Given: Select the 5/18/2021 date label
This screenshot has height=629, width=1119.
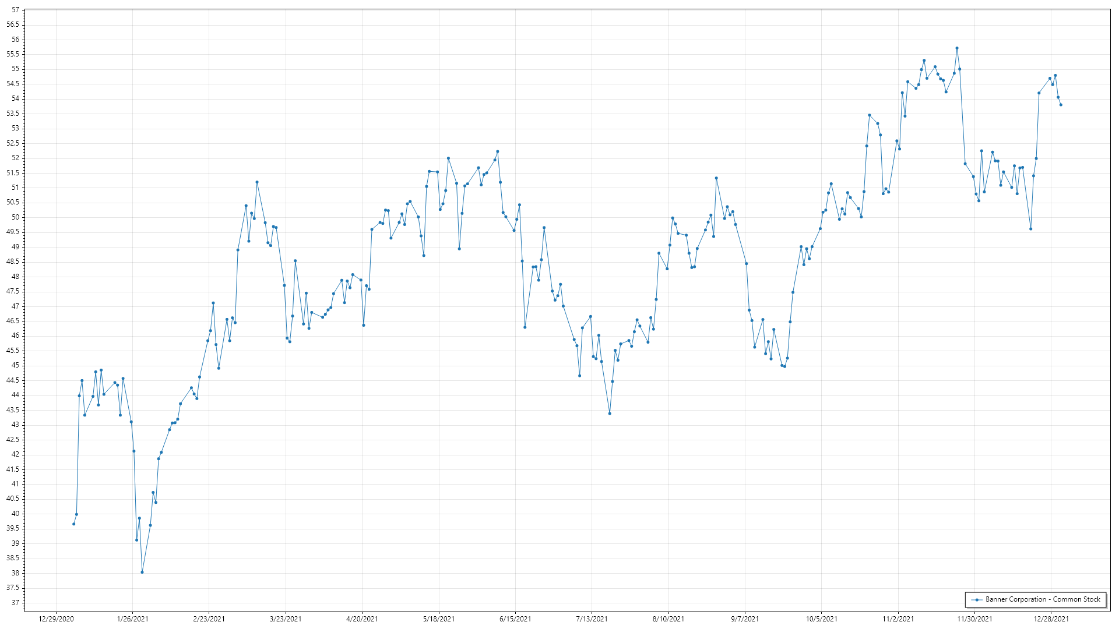Looking at the screenshot, I should [438, 619].
